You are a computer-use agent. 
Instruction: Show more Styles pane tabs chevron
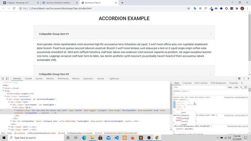click(242, 83)
